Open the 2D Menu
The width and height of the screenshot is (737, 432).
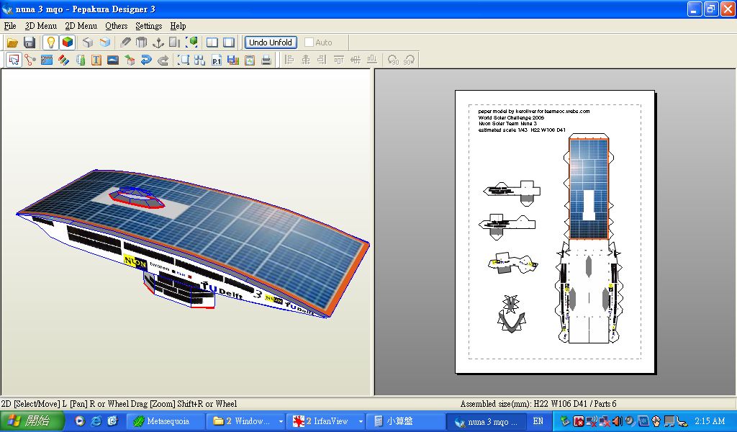(x=81, y=26)
